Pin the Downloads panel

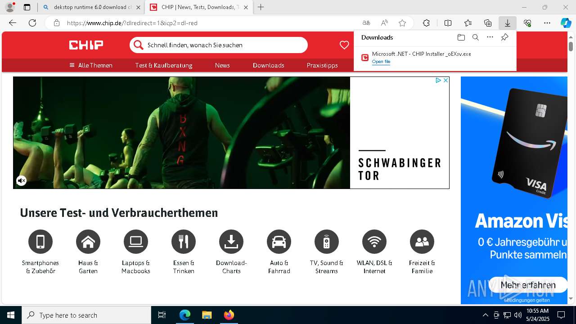click(x=505, y=37)
